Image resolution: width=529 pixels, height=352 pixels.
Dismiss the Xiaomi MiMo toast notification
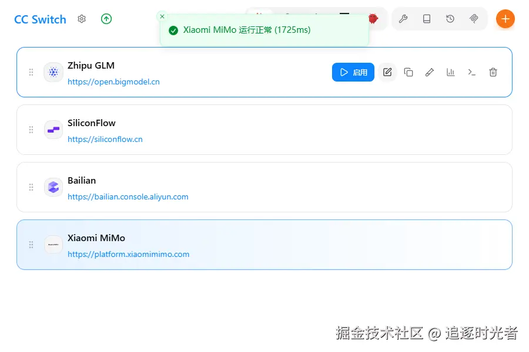162,16
